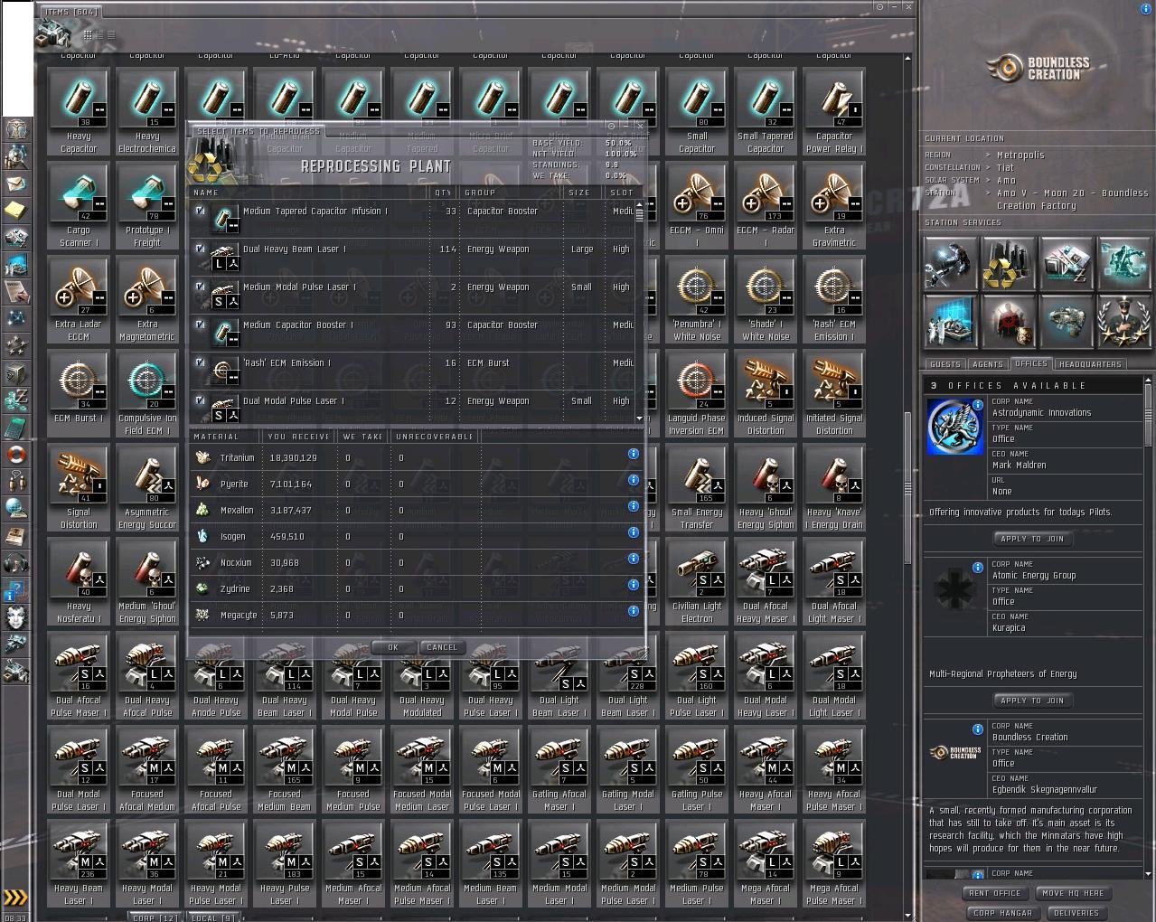This screenshot has height=922, width=1156.
Task: Show info for Pyerite material
Action: [x=634, y=480]
